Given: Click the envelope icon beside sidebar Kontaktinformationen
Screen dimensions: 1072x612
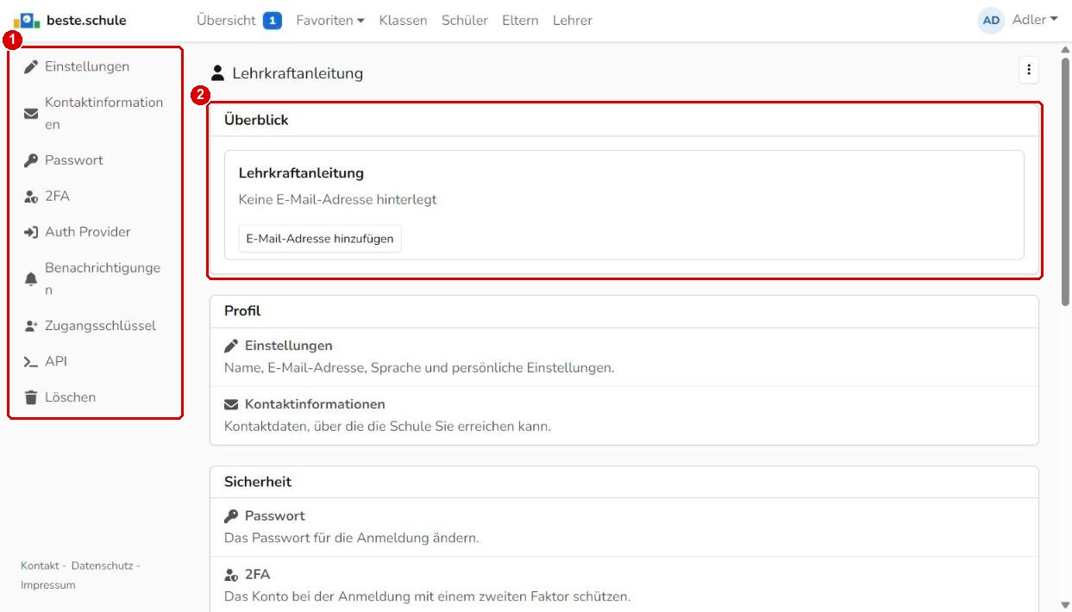Looking at the screenshot, I should coord(30,113).
